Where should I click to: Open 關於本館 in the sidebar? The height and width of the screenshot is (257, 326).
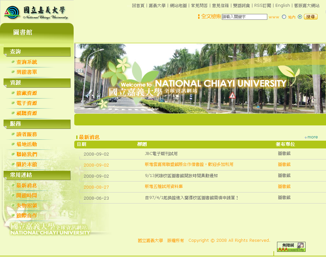click(x=27, y=164)
